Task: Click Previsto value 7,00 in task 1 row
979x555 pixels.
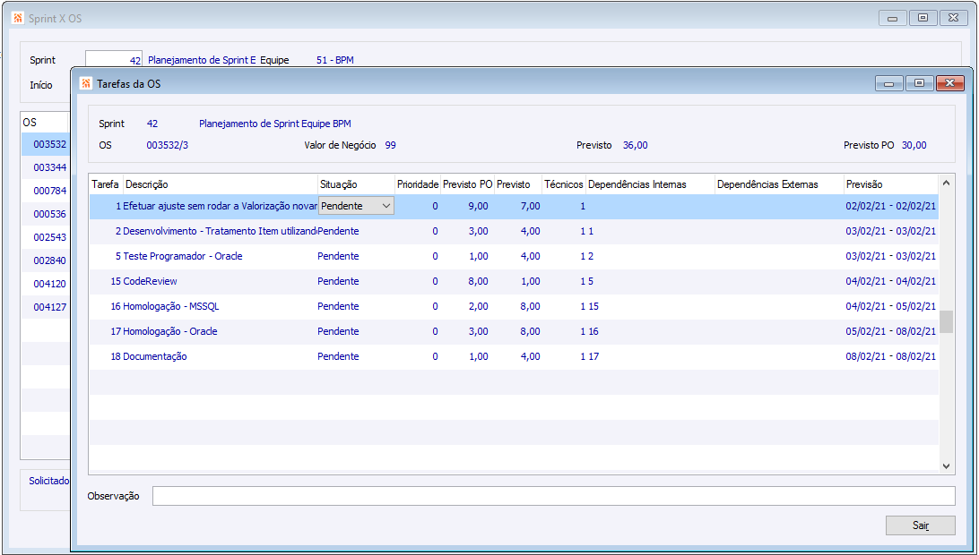Action: pyautogui.click(x=531, y=206)
